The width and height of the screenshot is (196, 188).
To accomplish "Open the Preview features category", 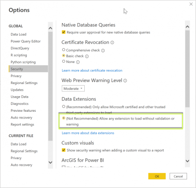I will pyautogui.click(x=23, y=111).
